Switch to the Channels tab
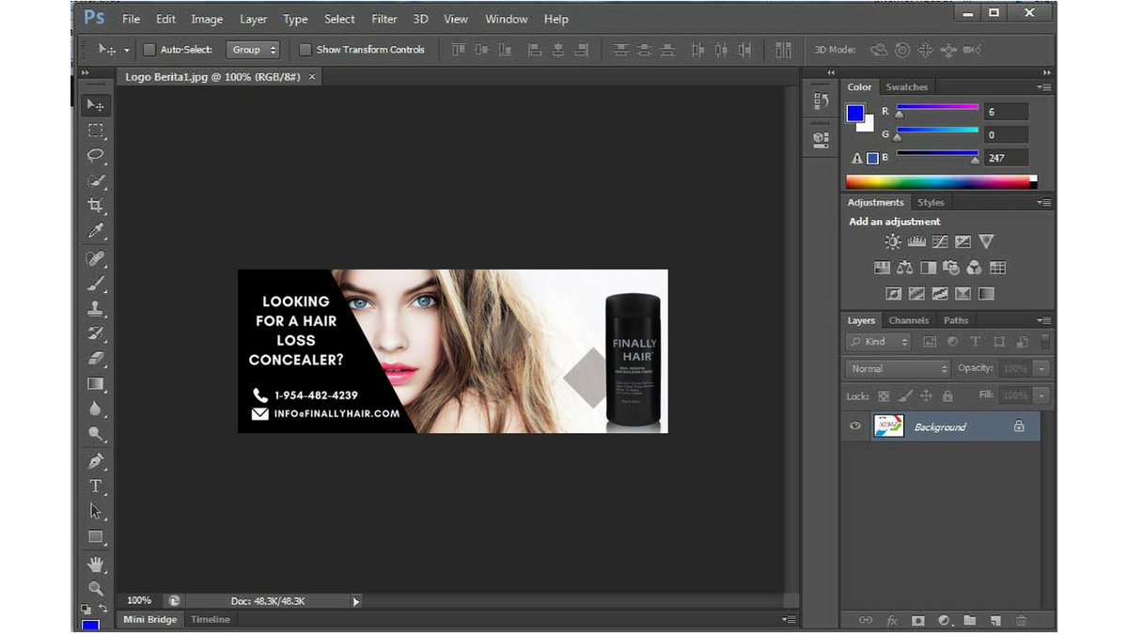This screenshot has height=634, width=1128. pos(908,320)
